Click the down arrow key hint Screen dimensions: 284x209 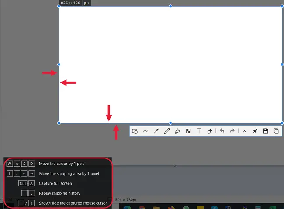(17, 174)
